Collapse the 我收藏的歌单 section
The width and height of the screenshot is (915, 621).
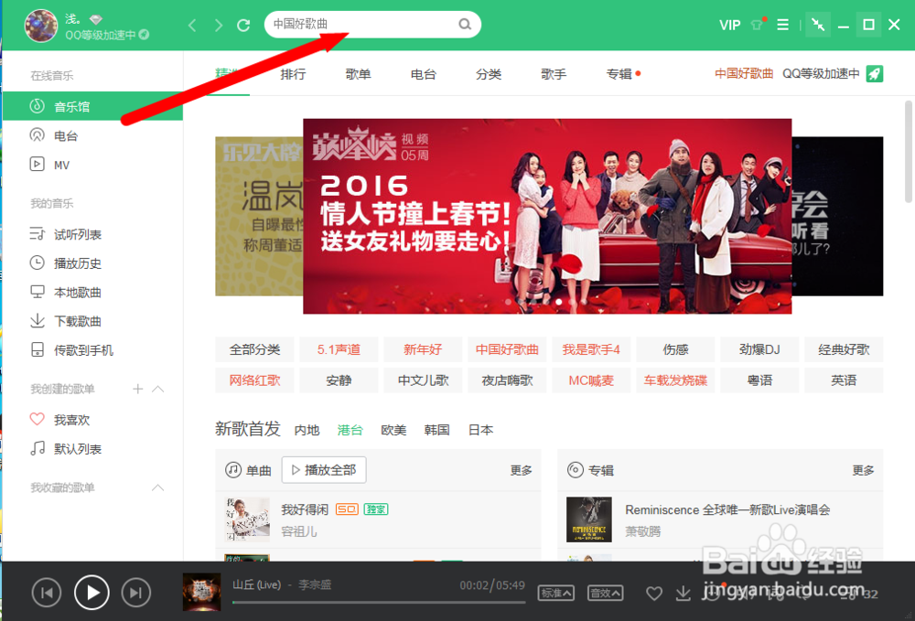(157, 487)
